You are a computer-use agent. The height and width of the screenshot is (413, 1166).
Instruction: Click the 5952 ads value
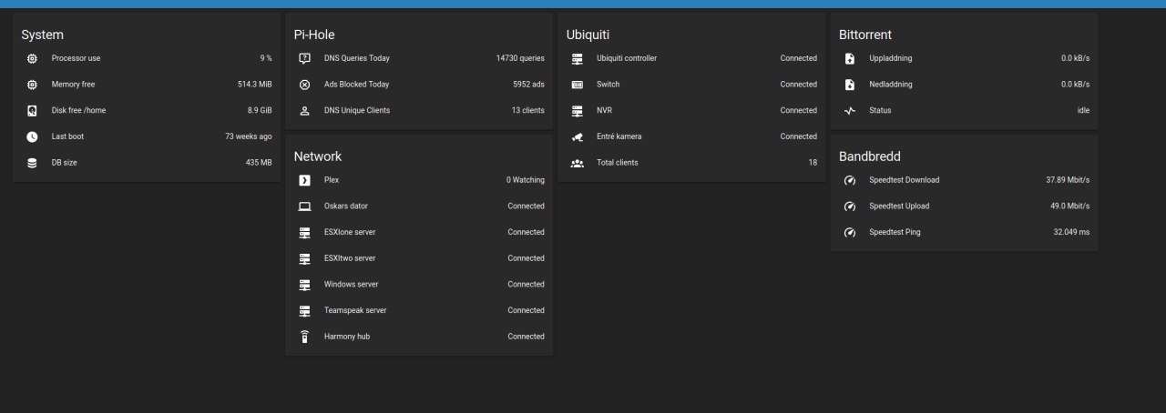tap(528, 85)
